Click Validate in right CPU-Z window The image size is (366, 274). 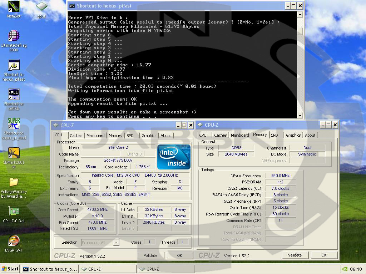coord(295,255)
